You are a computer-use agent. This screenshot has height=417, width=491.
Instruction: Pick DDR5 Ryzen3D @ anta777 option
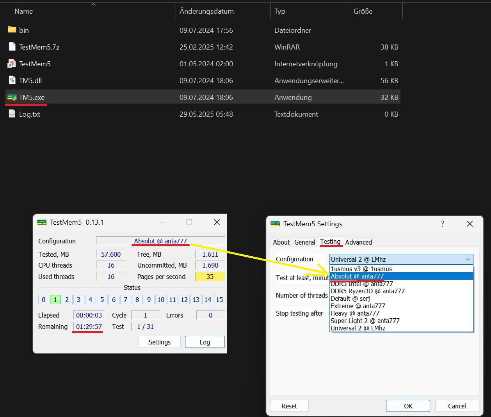click(368, 291)
